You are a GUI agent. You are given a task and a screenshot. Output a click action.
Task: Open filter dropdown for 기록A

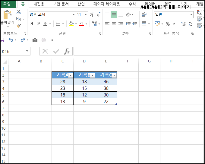(71, 75)
